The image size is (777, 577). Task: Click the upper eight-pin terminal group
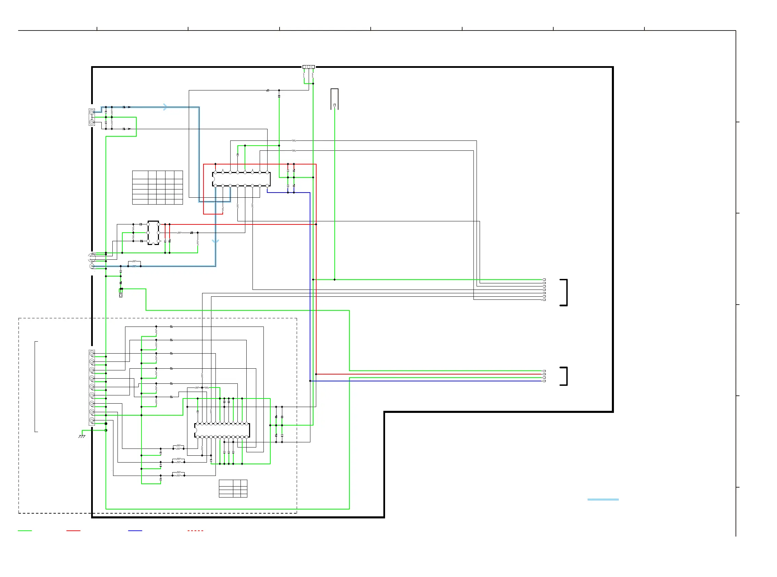pyautogui.click(x=544, y=290)
